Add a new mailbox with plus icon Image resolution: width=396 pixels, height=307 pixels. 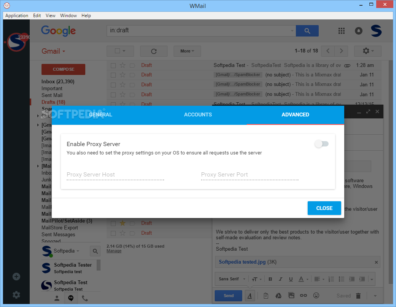[16, 277]
